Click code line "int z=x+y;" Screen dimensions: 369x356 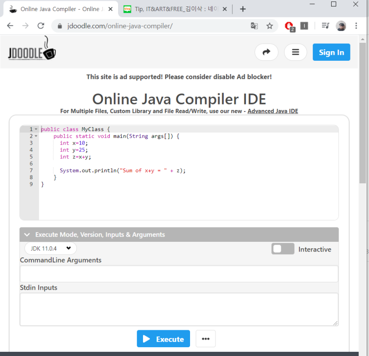pyautogui.click(x=75, y=157)
